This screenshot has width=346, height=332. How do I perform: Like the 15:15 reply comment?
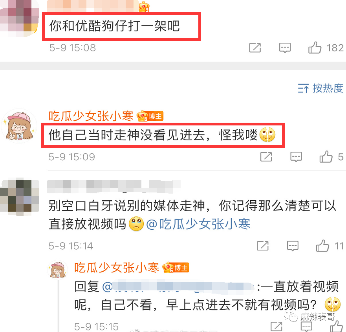tap(336, 326)
